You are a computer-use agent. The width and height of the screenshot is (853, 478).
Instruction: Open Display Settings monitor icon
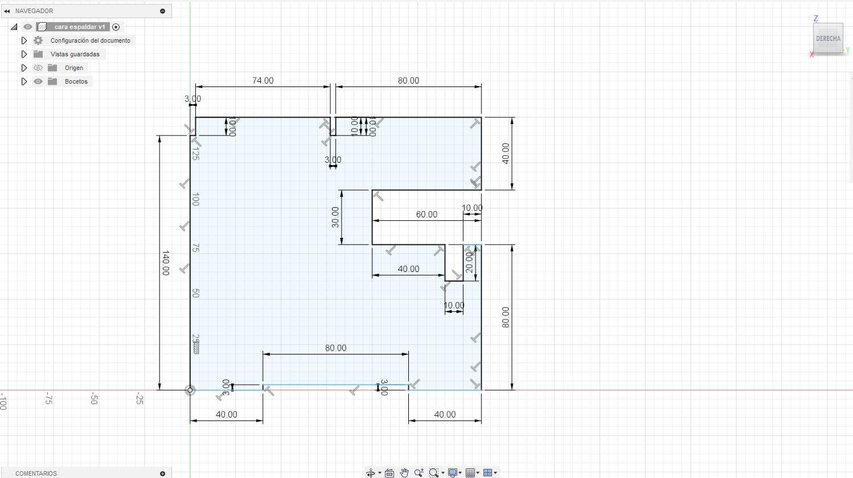pos(453,473)
